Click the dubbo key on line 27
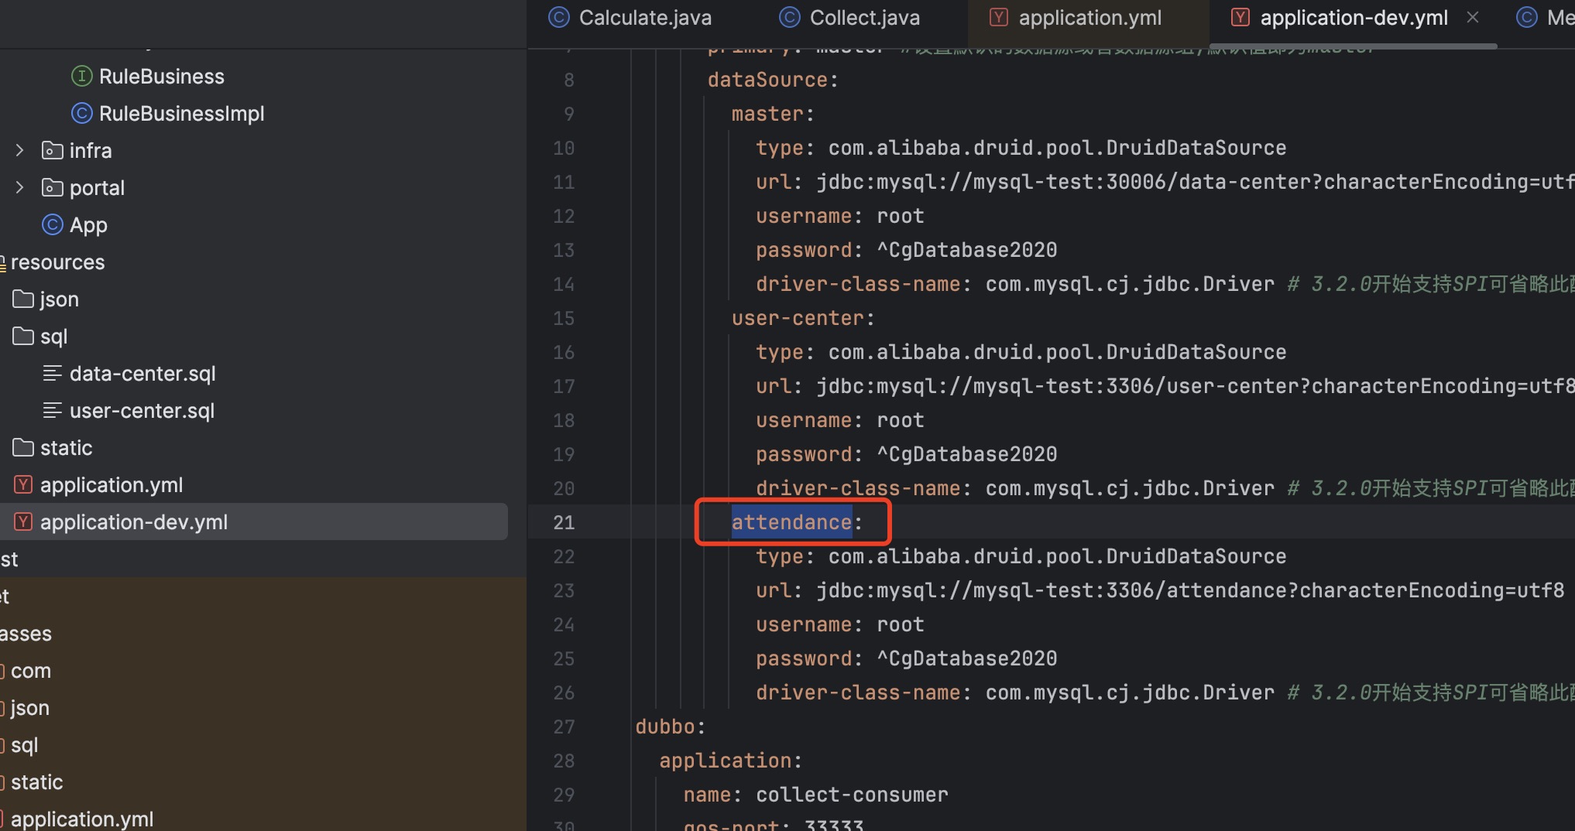 [x=665, y=727]
